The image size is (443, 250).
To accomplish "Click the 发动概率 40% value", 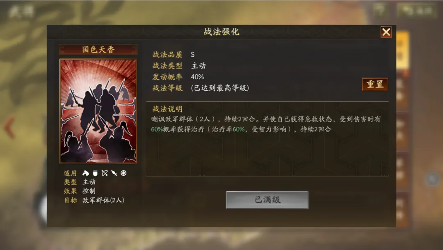I will coord(197,77).
